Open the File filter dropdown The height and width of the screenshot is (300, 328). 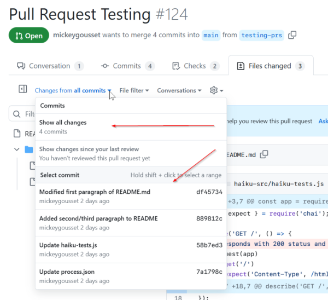pos(134,90)
